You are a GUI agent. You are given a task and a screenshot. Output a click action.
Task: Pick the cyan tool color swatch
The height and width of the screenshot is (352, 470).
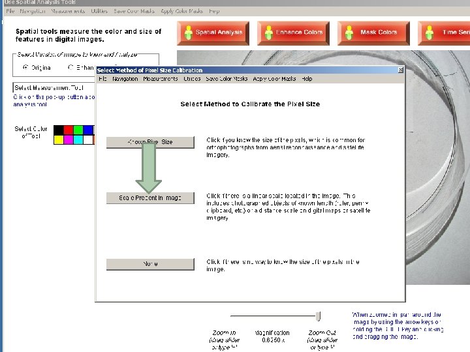pos(78,139)
